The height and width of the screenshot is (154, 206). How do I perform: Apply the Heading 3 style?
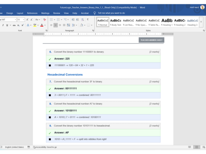[192, 22]
